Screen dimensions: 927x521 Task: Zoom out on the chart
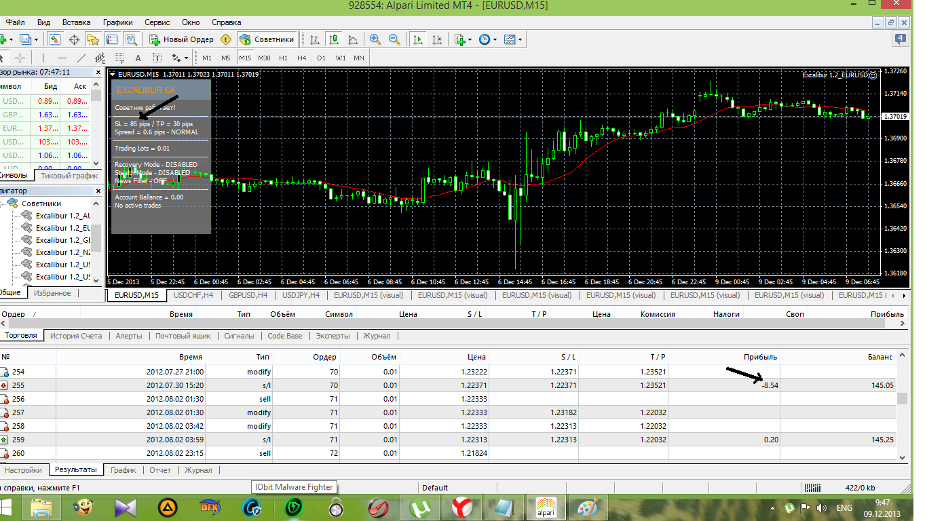[x=394, y=39]
